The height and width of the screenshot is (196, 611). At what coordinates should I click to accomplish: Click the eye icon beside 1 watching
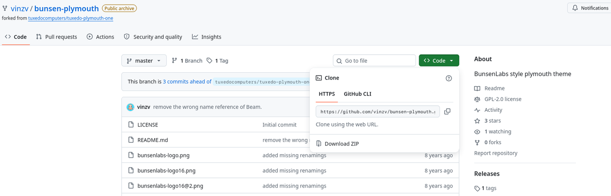click(477, 131)
